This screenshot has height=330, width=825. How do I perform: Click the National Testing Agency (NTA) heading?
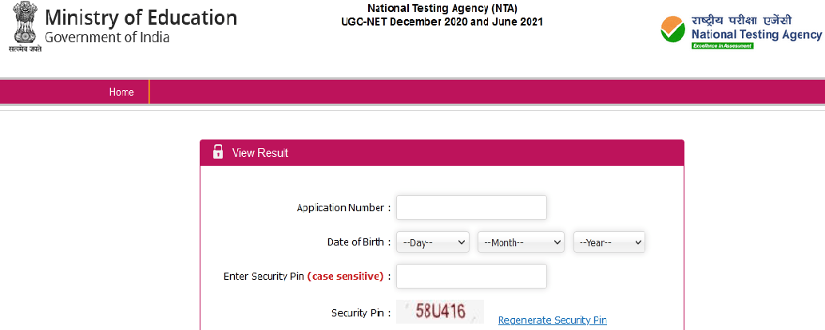tap(442, 9)
